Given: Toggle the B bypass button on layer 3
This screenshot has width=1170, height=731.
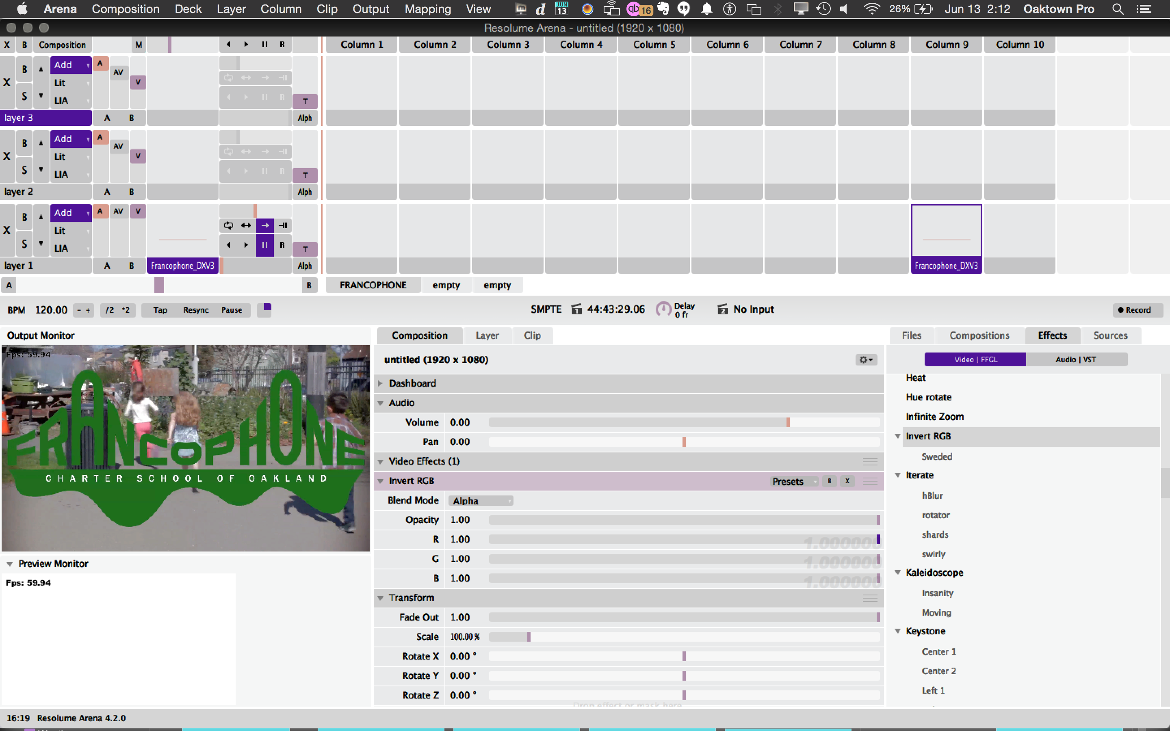Looking at the screenshot, I should [24, 69].
